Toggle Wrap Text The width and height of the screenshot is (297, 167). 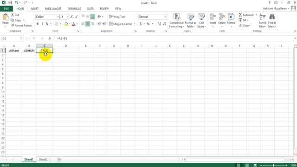click(x=117, y=17)
